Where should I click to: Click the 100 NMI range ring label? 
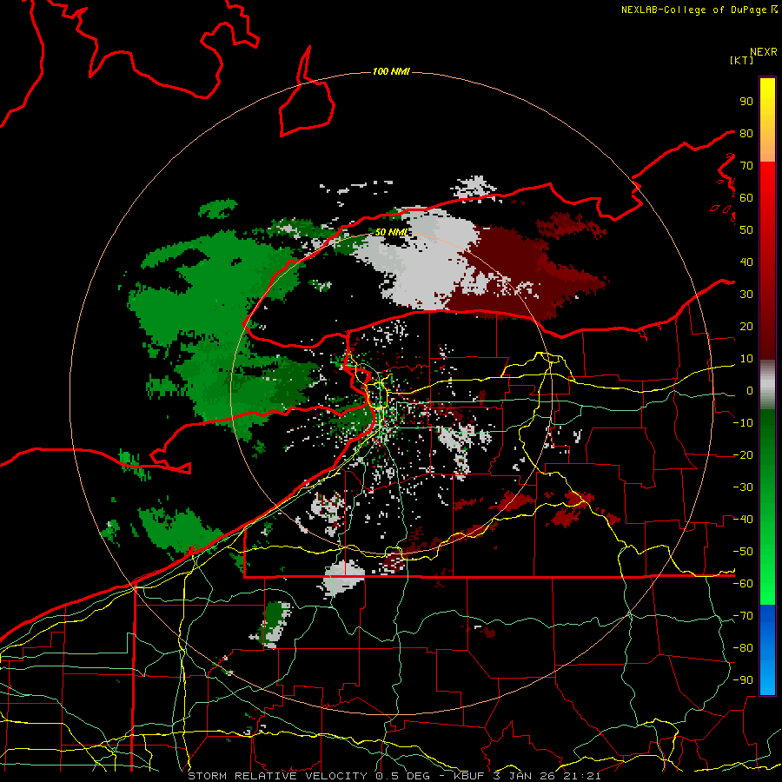pos(391,71)
